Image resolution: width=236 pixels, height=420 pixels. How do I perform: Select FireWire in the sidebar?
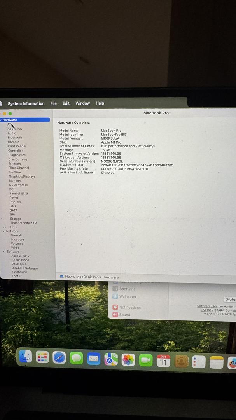pos(15,172)
